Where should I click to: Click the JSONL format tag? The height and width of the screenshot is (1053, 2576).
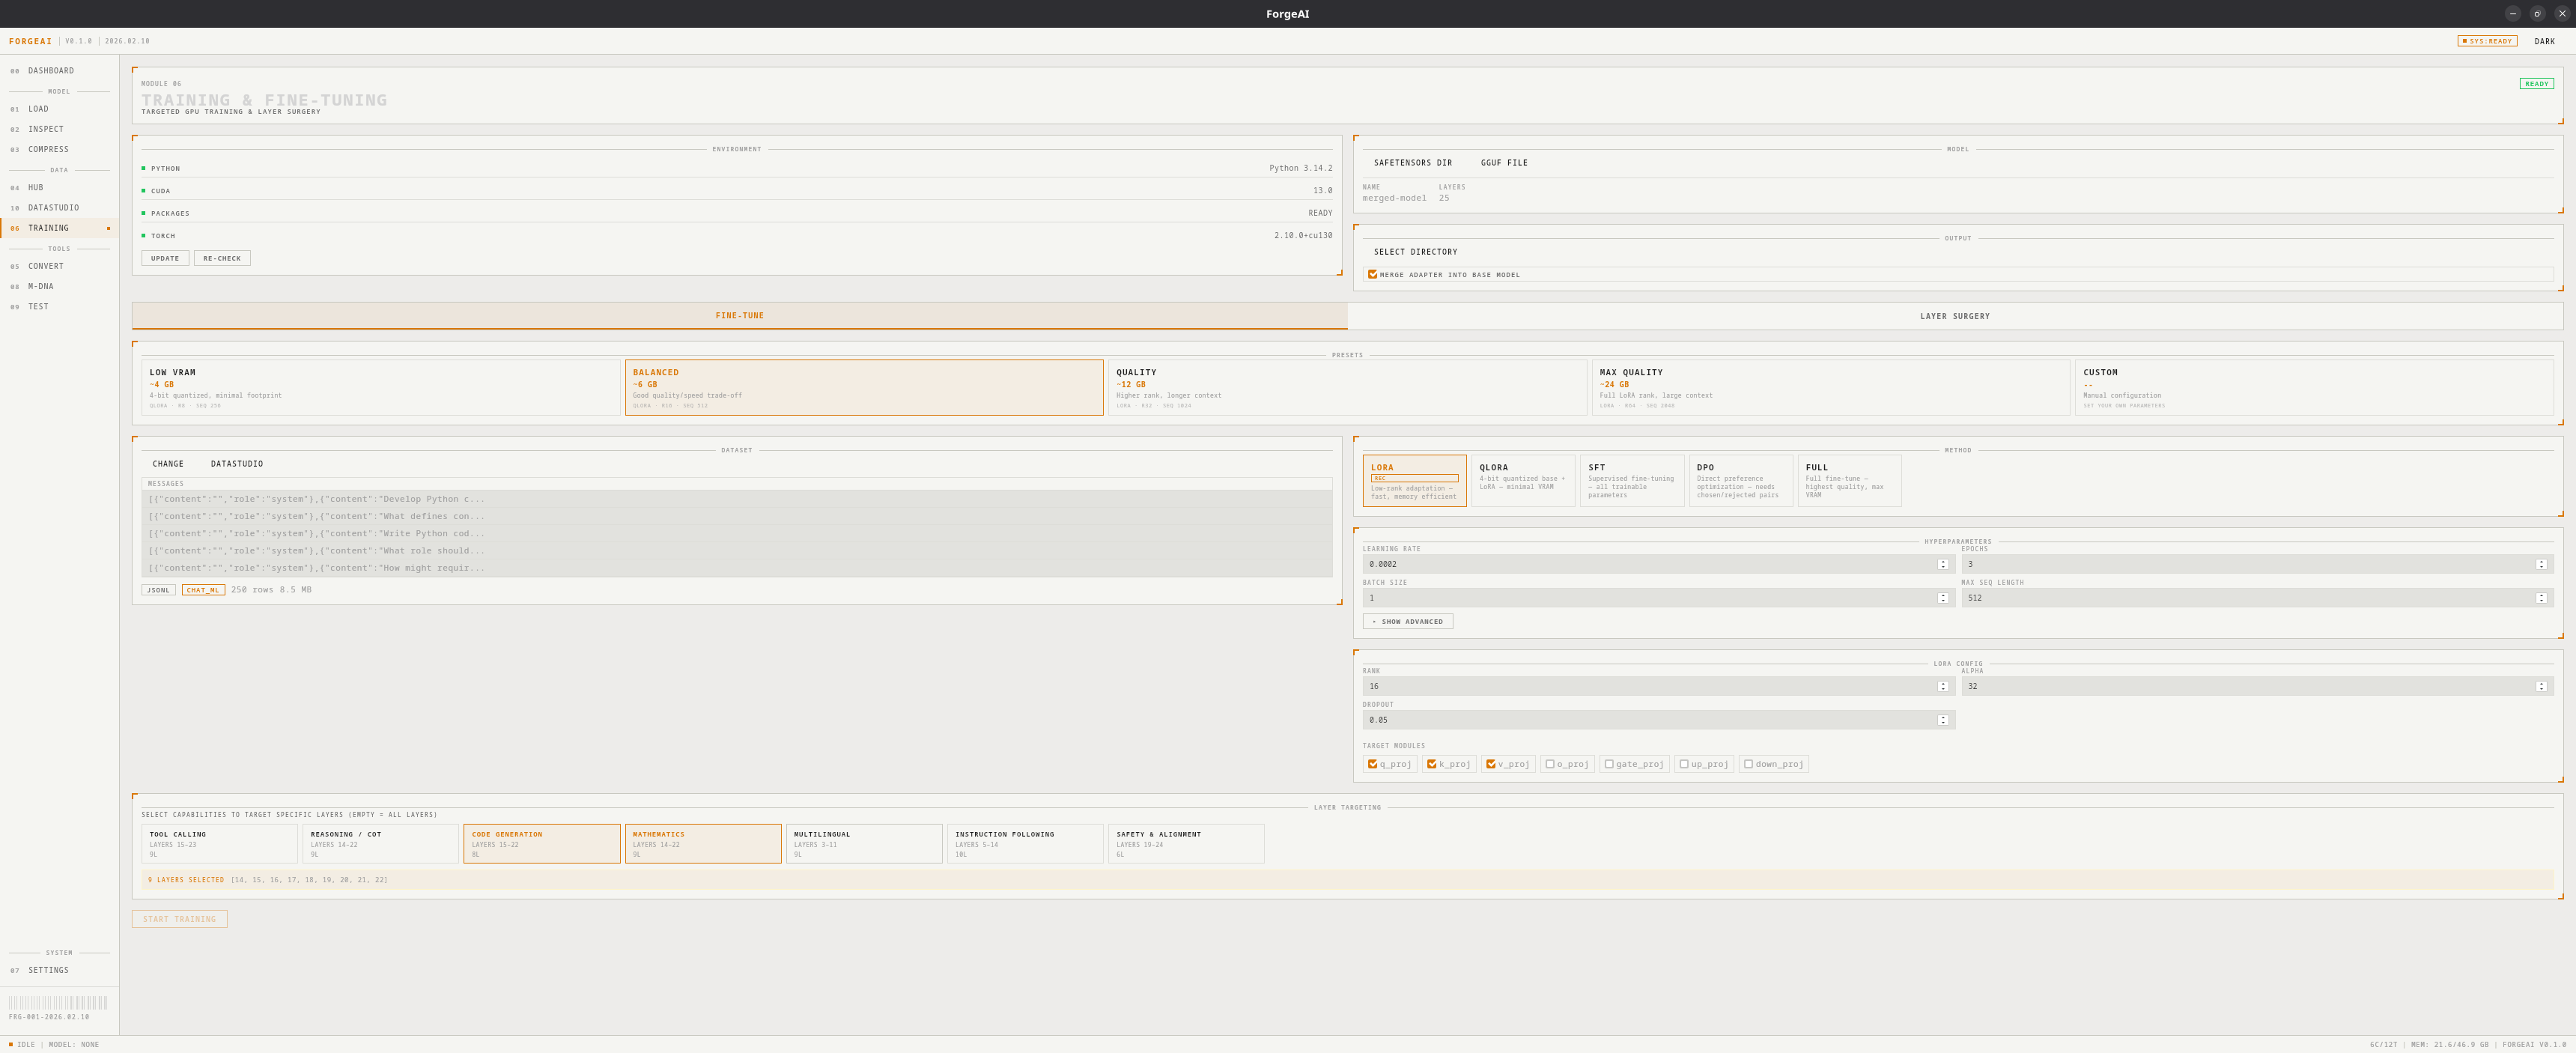tap(158, 590)
